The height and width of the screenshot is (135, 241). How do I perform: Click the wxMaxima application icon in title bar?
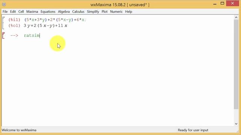click(4, 4)
